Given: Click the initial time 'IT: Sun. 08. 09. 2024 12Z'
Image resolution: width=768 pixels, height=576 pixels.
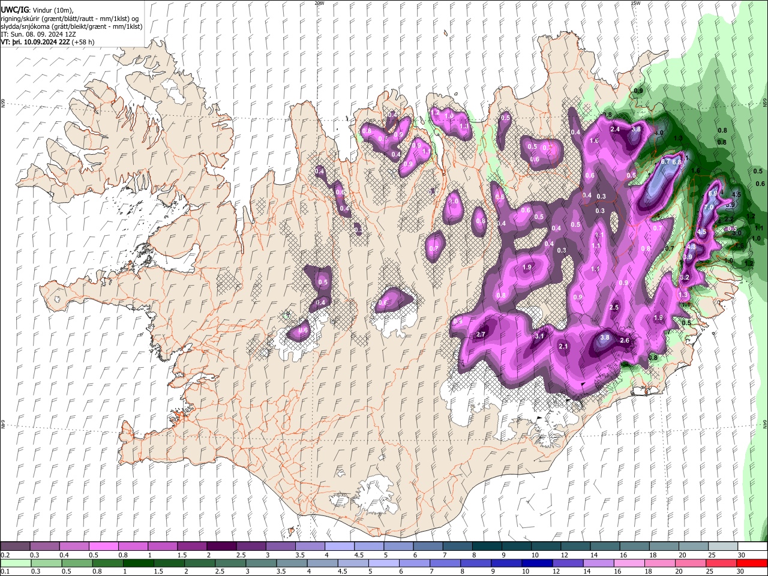Looking at the screenshot, I should pyautogui.click(x=38, y=34).
